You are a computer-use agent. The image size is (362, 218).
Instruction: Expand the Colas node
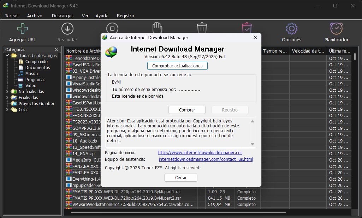pyautogui.click(x=7, y=110)
